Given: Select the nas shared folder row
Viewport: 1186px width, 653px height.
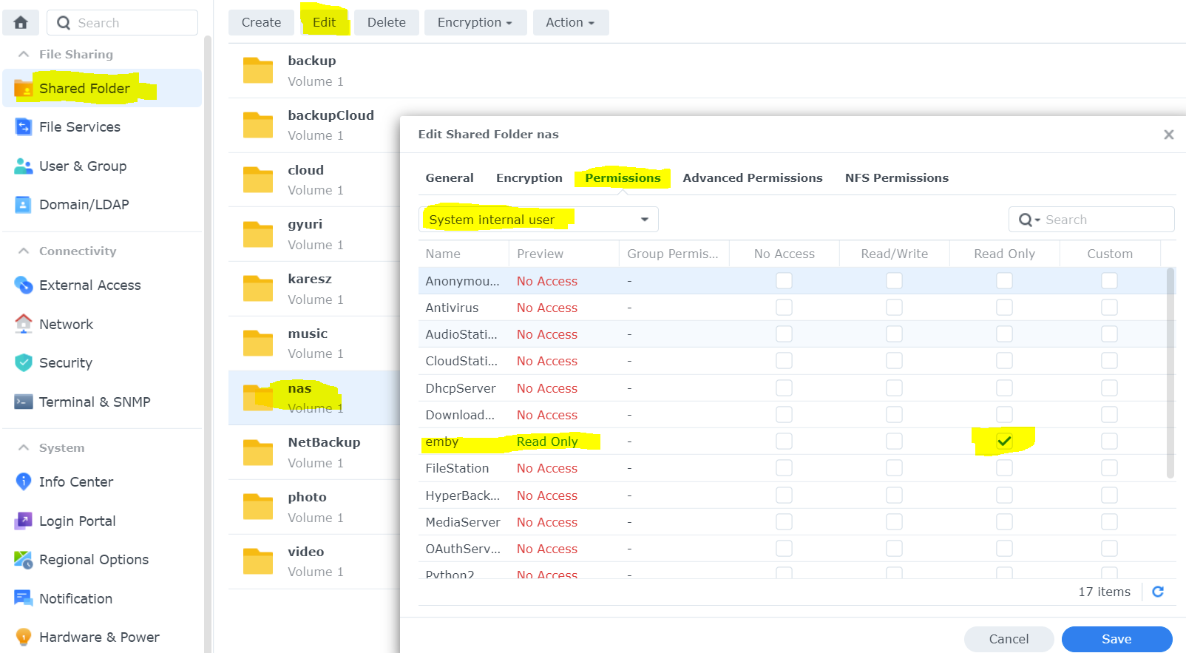Looking at the screenshot, I should [x=314, y=398].
